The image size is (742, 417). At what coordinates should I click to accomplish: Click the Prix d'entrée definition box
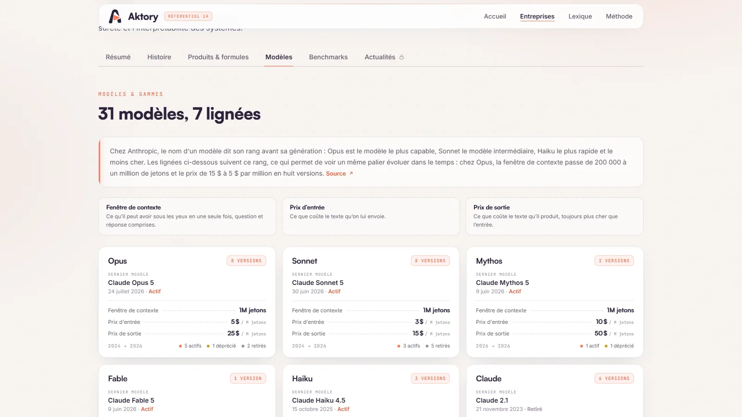tap(371, 216)
